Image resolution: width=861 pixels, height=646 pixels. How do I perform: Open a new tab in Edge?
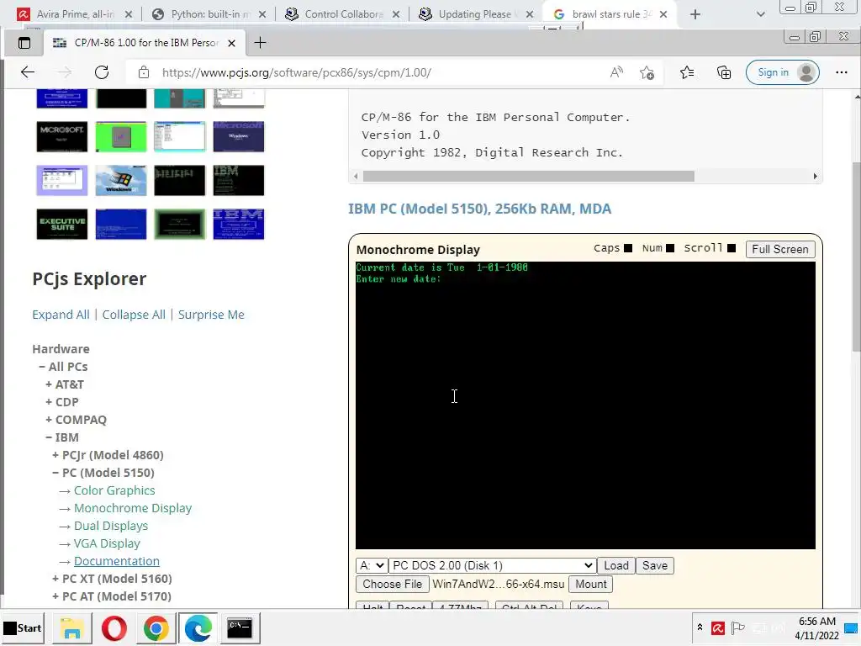261,43
